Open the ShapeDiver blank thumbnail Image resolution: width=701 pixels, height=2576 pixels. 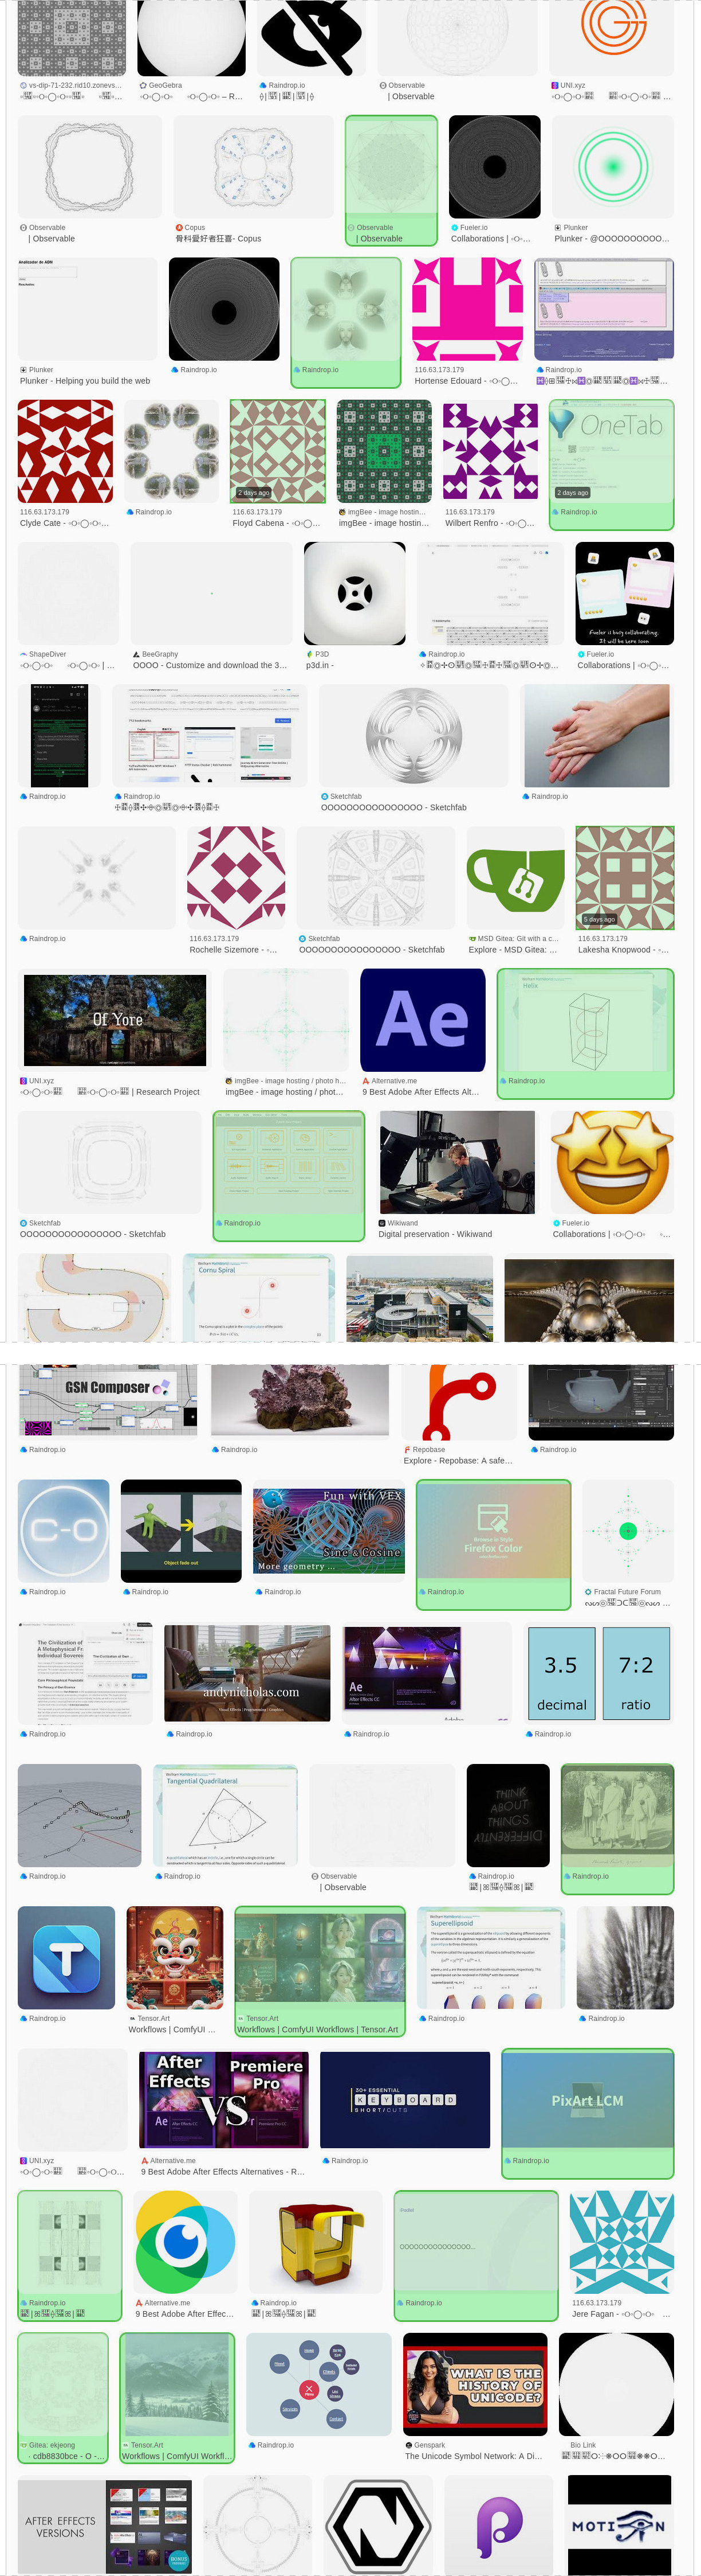point(68,593)
